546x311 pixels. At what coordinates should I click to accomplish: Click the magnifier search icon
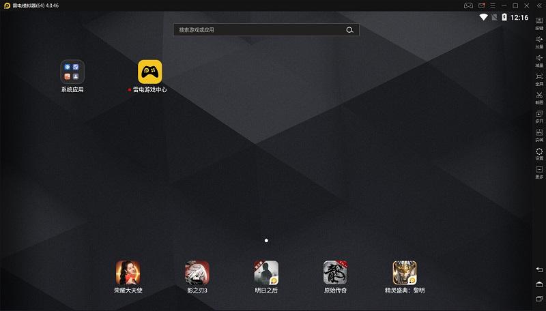(x=349, y=30)
